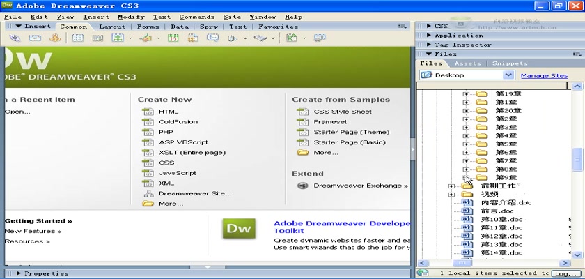Click the Media insert icon
585x279 pixels.
(x=146, y=38)
